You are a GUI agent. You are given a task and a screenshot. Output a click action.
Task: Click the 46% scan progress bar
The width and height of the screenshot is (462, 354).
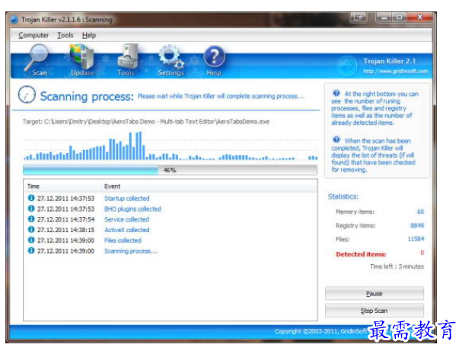click(170, 170)
